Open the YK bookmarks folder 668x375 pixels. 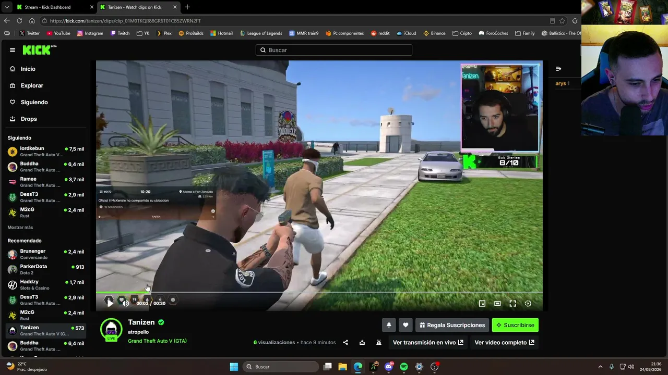point(143,33)
